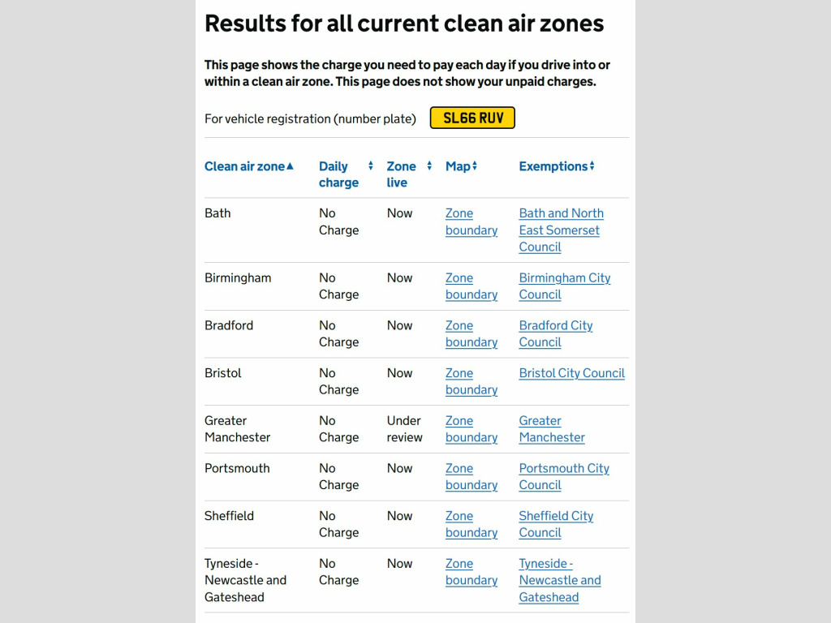View Portsmouth Zone boundary map
This screenshot has height=623, width=831.
471,477
